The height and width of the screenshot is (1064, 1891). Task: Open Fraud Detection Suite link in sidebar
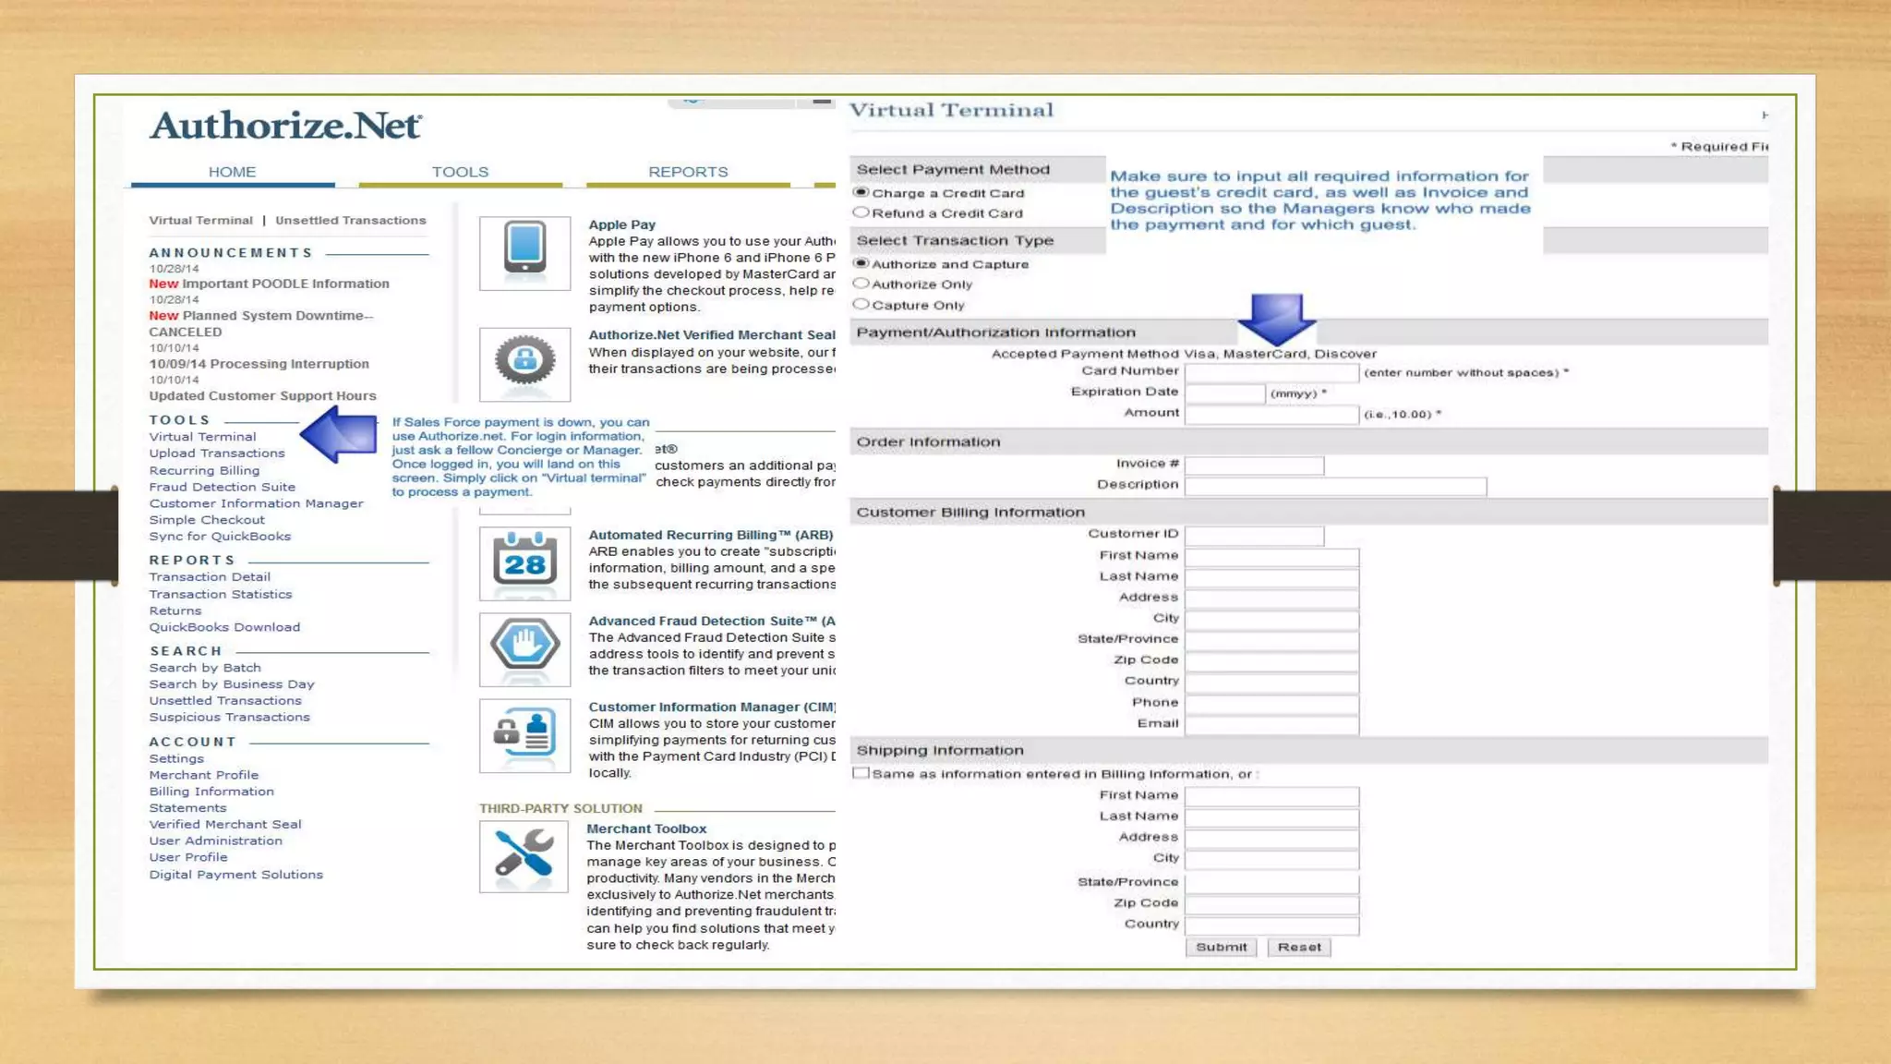point(222,487)
